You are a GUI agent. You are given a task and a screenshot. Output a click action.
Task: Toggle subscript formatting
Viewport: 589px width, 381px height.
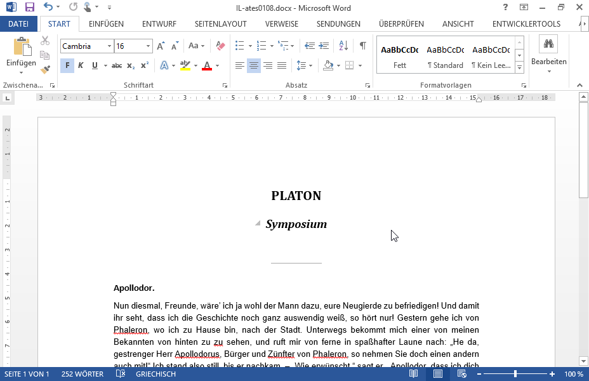131,65
